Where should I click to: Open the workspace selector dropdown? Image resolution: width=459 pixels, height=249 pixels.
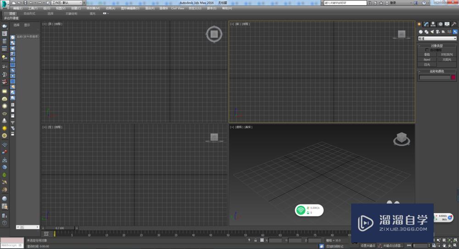(x=67, y=3)
